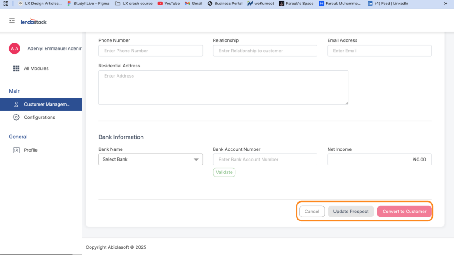Open Profile icon in General section

pyautogui.click(x=16, y=150)
